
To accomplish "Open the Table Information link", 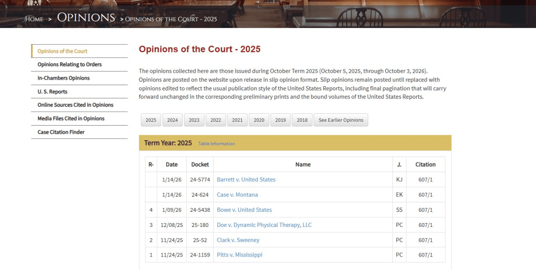I will point(216,144).
